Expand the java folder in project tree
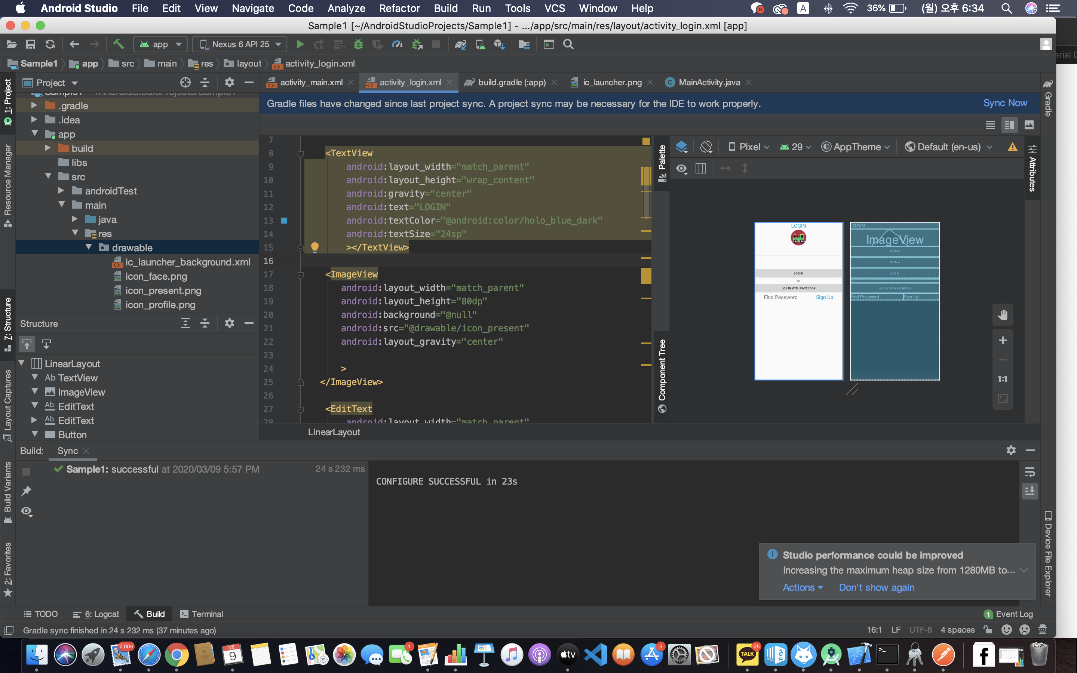 coord(74,219)
